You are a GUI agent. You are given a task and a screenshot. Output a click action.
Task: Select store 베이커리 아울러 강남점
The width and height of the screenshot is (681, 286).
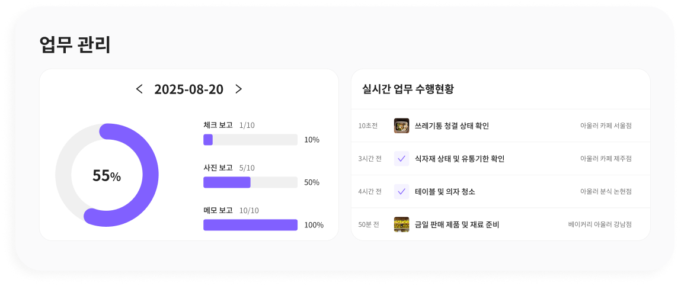pos(600,225)
